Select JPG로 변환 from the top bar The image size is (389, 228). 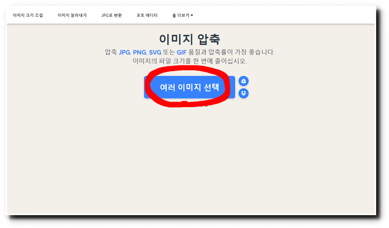(x=112, y=15)
